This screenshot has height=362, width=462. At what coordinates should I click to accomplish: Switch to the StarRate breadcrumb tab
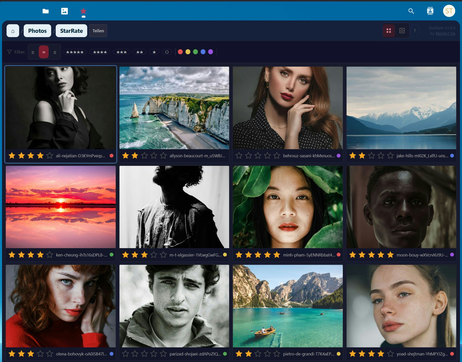71,31
